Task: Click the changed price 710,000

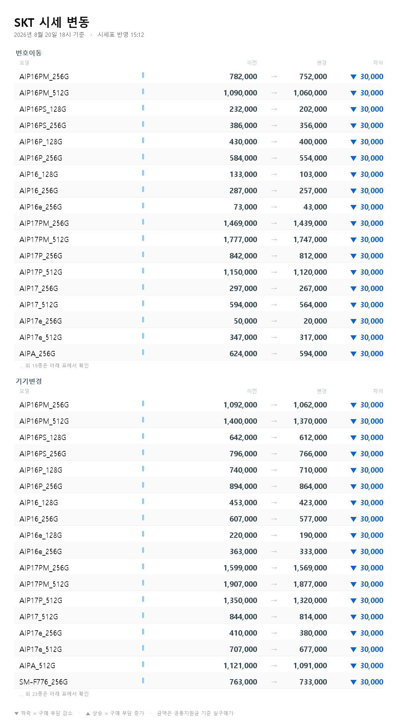Action: click(x=313, y=470)
